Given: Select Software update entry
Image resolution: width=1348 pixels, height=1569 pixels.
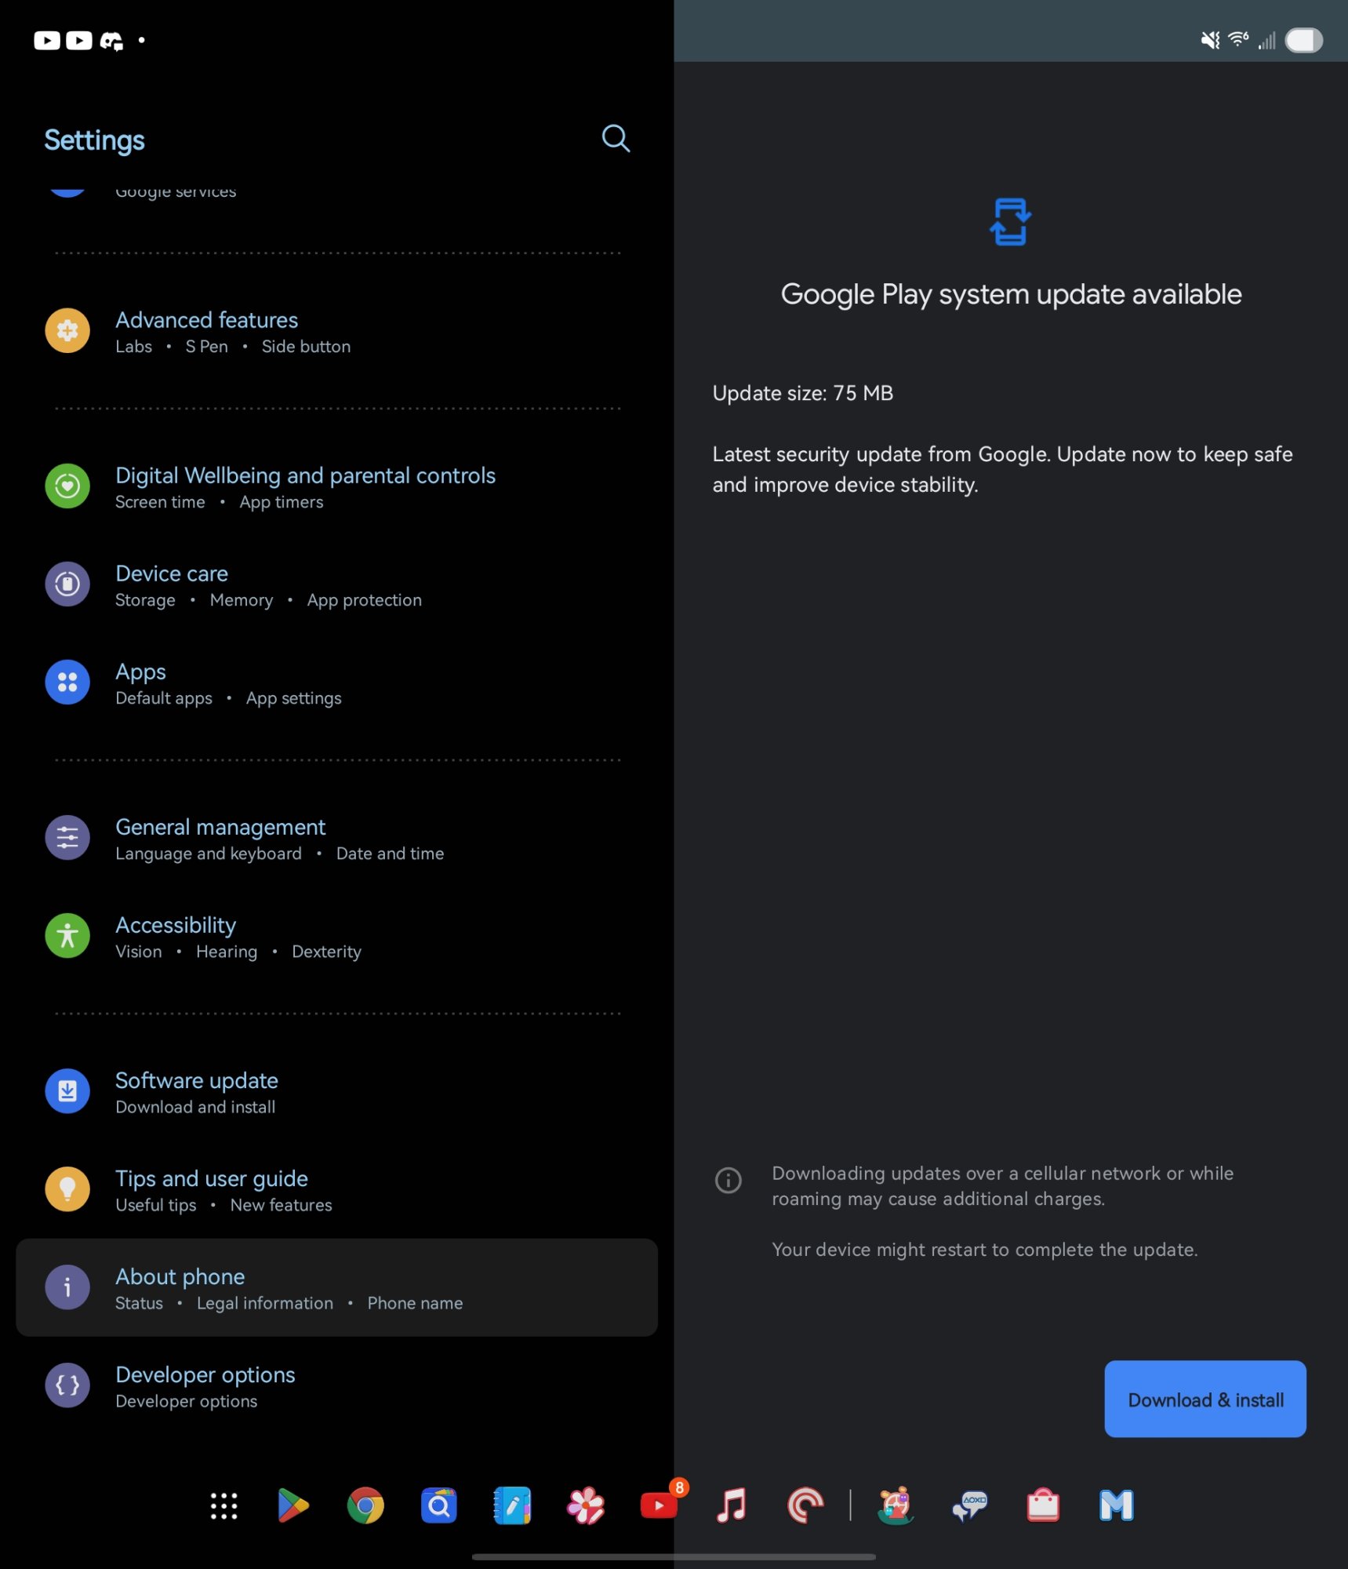Looking at the screenshot, I should (x=337, y=1091).
